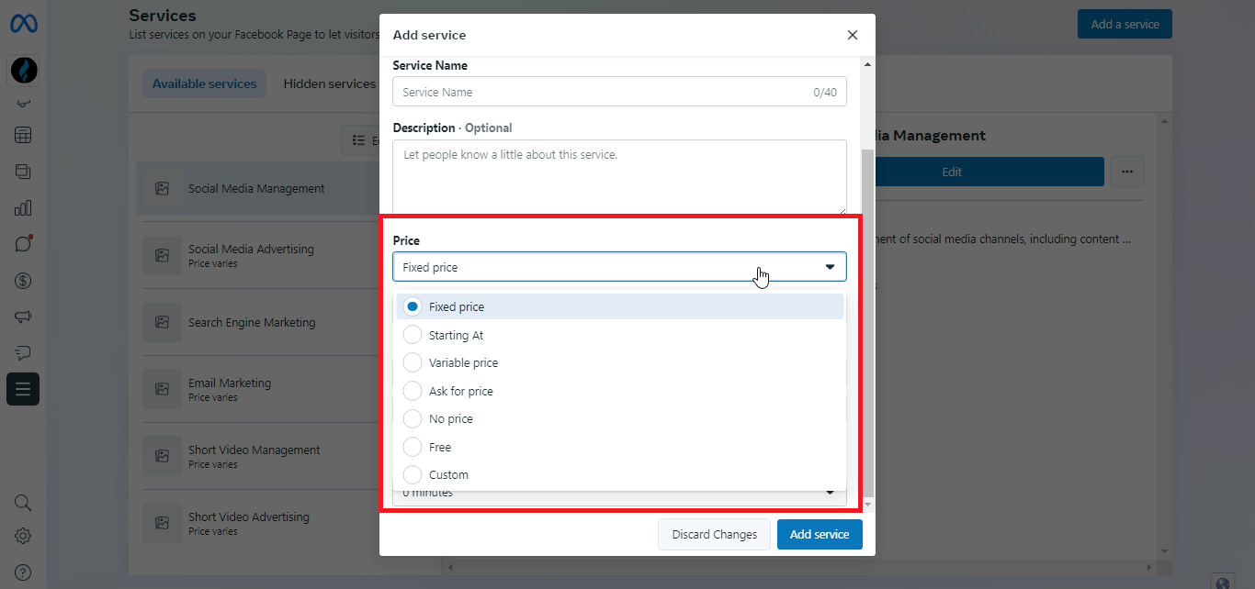Open the Ads megaphone icon in sidebar
This screenshot has width=1255, height=589.
click(x=23, y=317)
